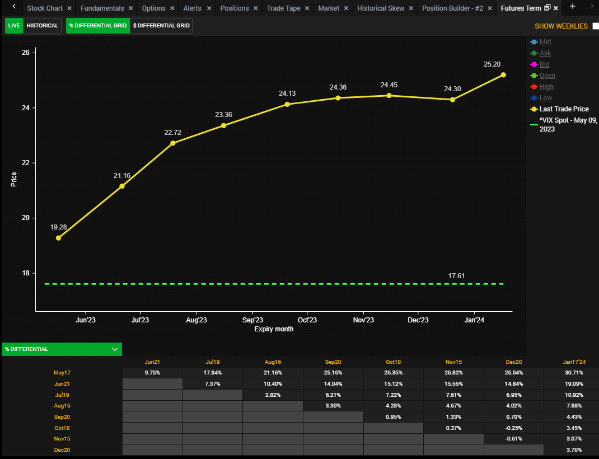This screenshot has width=599, height=459.
Task: Toggle the Bid series in legend
Action: [540, 64]
